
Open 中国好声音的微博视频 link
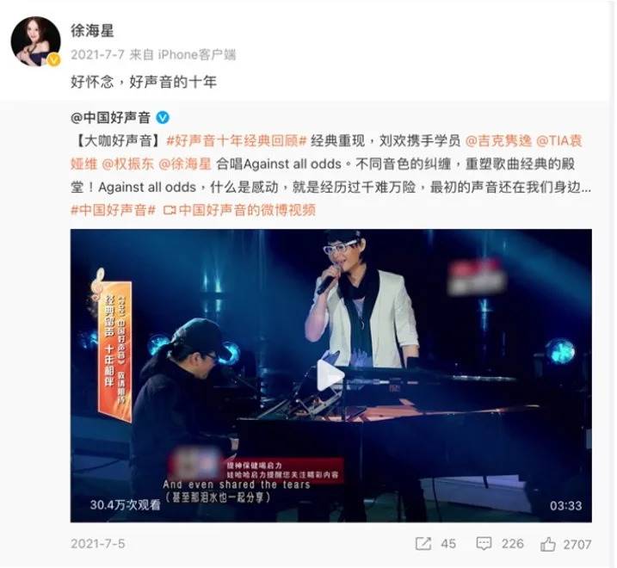tap(247, 210)
